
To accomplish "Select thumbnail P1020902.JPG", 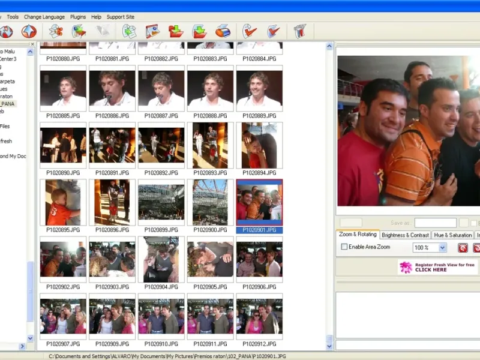I will tap(63, 259).
